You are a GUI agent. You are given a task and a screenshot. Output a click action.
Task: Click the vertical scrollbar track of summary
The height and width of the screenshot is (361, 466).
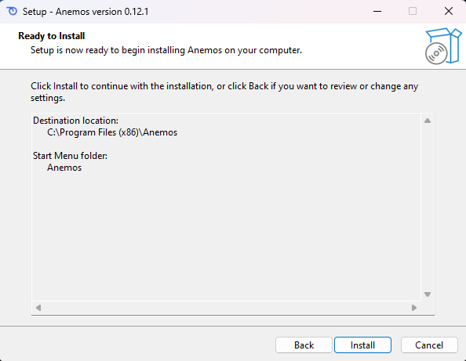coord(428,208)
